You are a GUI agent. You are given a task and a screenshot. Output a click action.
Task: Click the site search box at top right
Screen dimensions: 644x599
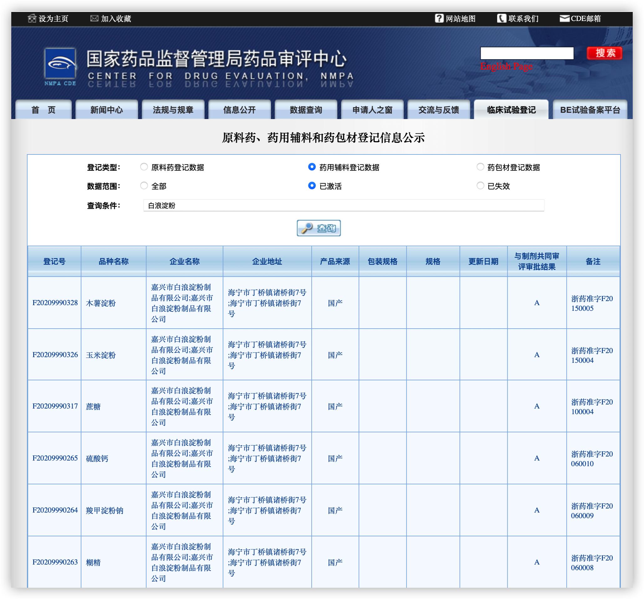[527, 53]
